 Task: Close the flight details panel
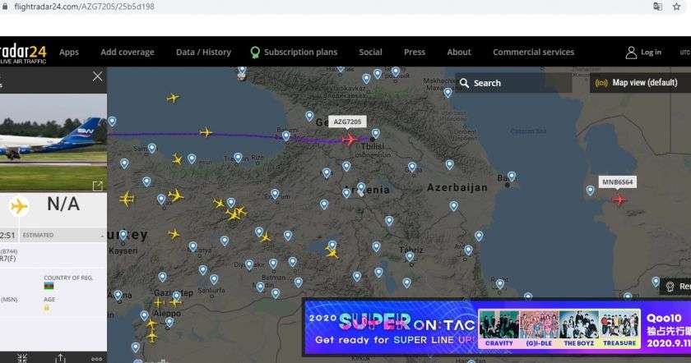click(97, 76)
